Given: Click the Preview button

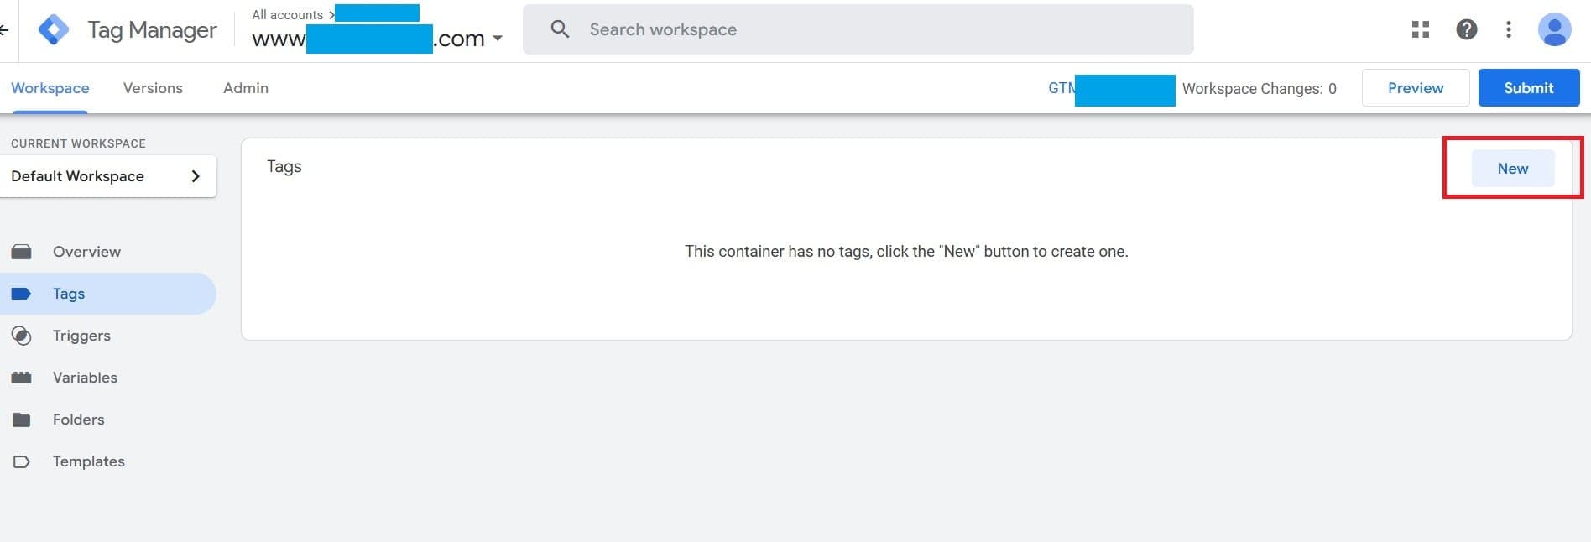Looking at the screenshot, I should [x=1416, y=88].
